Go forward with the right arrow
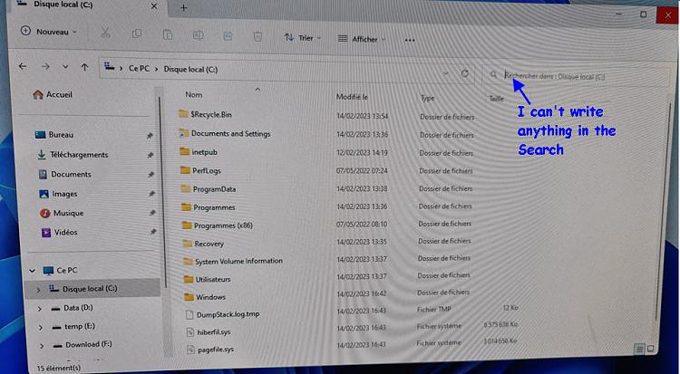 pos(45,67)
